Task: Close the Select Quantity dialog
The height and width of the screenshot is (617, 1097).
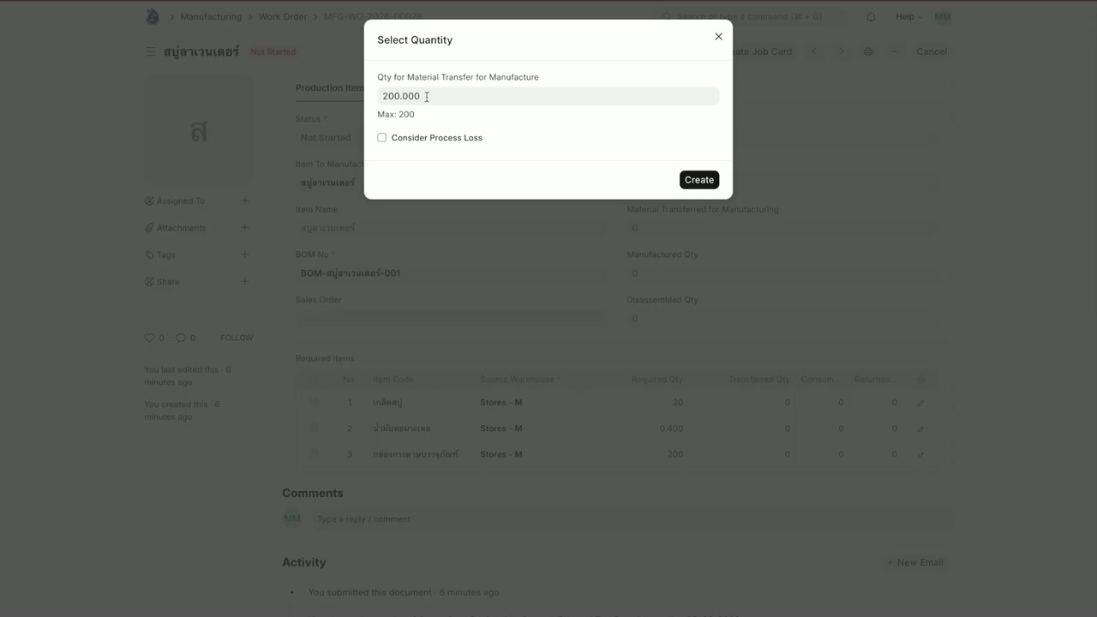Action: tap(718, 37)
